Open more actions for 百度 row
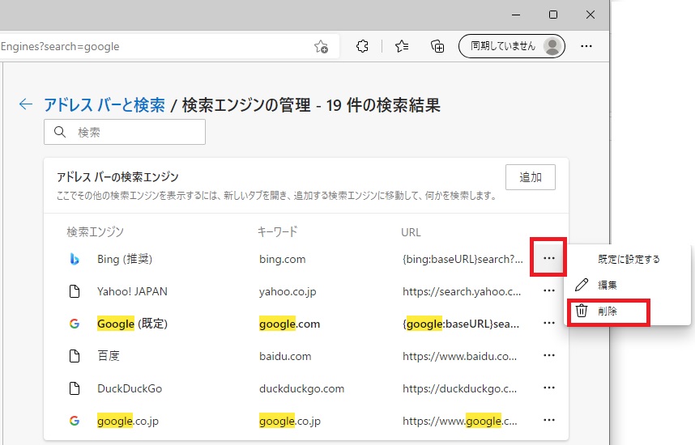Viewport: 695px width, 445px height. 548,355
